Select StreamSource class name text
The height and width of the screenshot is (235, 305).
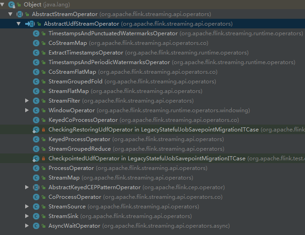(x=67, y=207)
